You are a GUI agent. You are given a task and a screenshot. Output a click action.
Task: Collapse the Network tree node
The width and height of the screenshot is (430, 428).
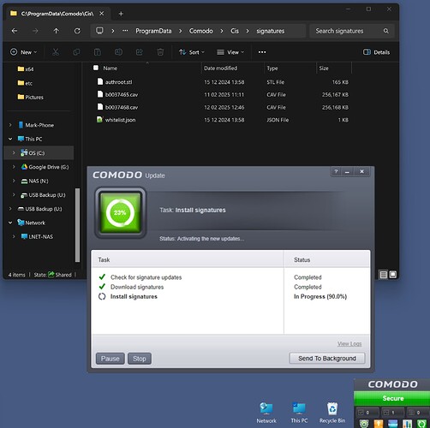pyautogui.click(x=10, y=223)
